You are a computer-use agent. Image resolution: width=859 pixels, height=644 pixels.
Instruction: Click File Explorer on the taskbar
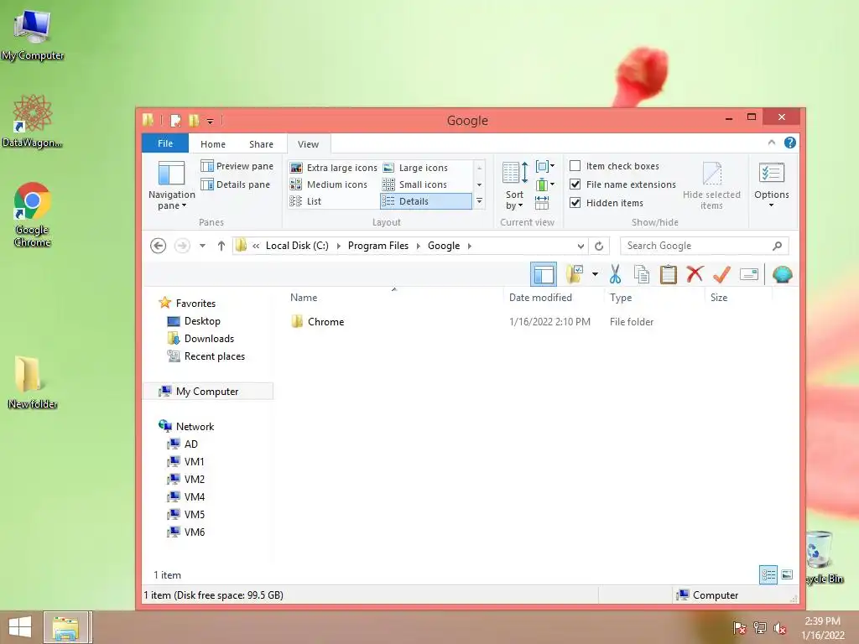click(65, 627)
